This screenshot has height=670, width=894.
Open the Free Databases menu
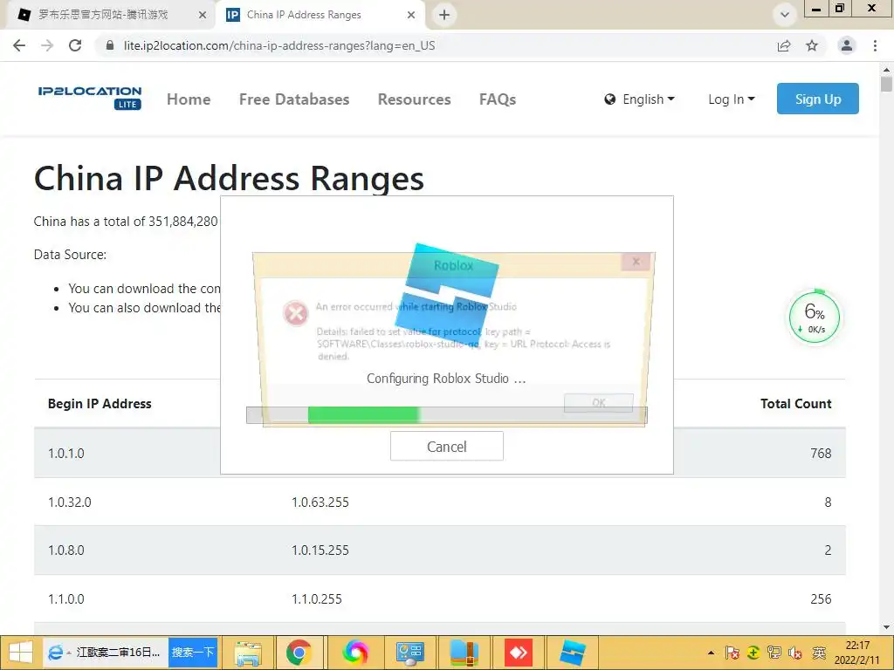click(x=294, y=99)
